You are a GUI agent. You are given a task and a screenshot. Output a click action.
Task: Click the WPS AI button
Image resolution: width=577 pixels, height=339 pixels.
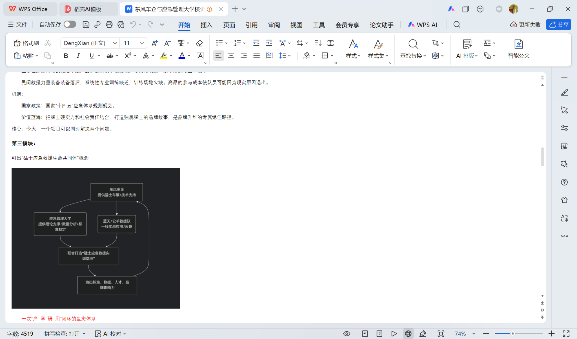(x=422, y=25)
